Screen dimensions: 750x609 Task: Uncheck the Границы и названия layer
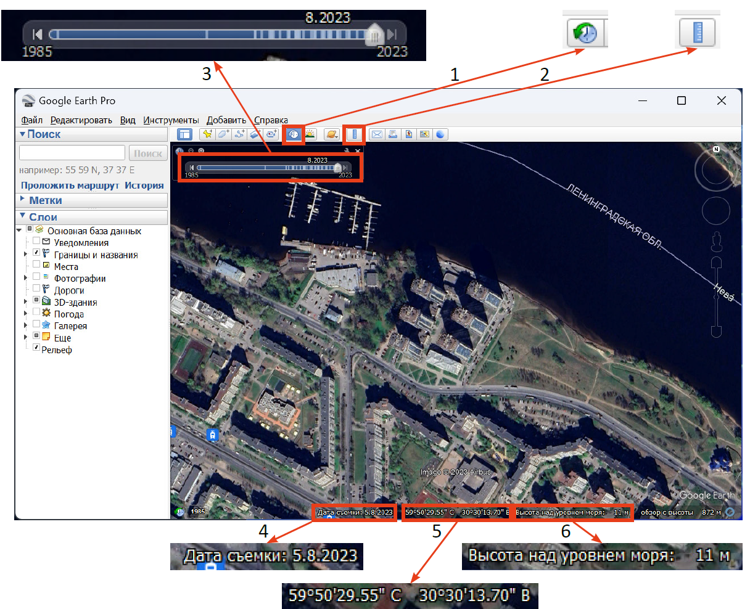tap(36, 253)
